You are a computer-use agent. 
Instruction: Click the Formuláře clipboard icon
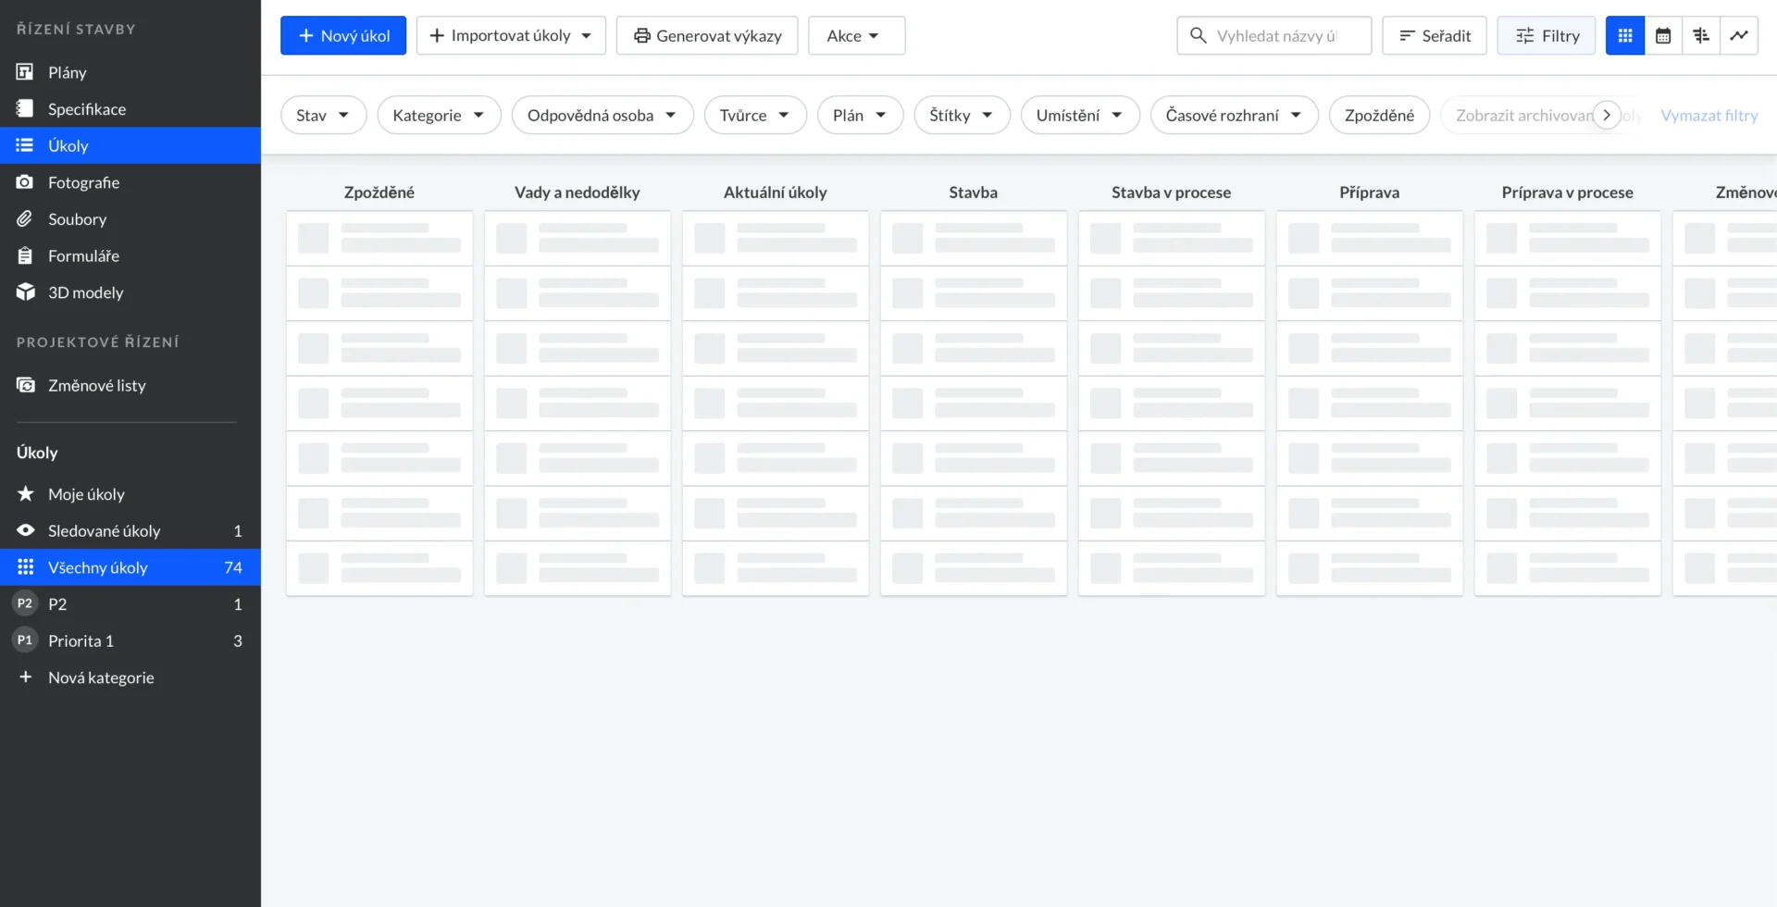[x=25, y=256]
